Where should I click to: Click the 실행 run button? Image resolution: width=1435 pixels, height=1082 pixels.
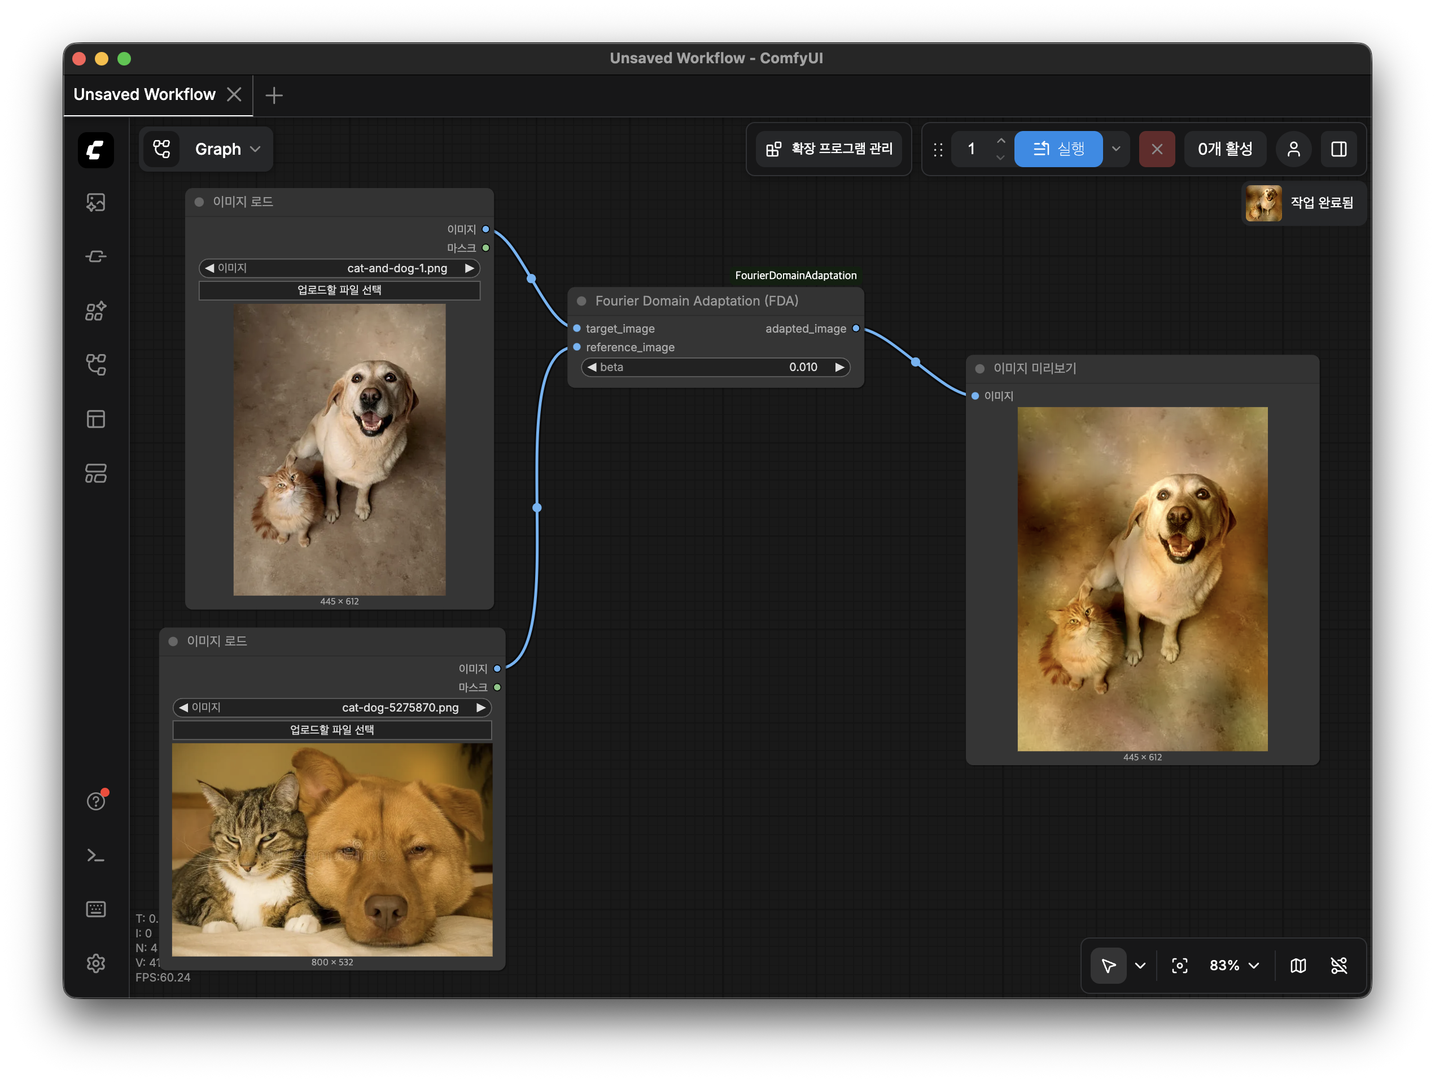point(1058,149)
